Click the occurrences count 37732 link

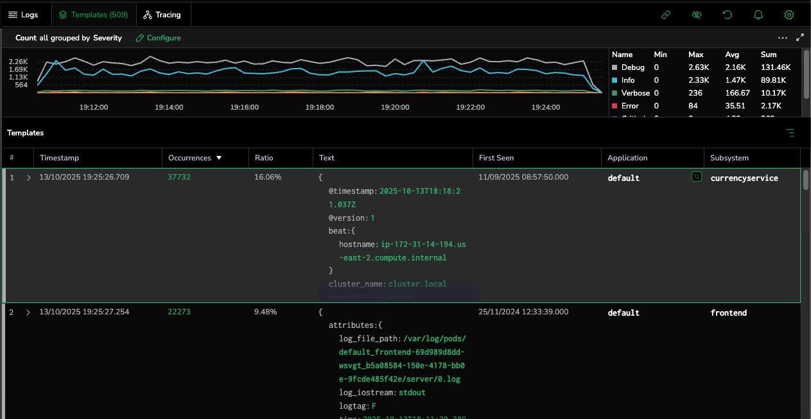(x=179, y=177)
